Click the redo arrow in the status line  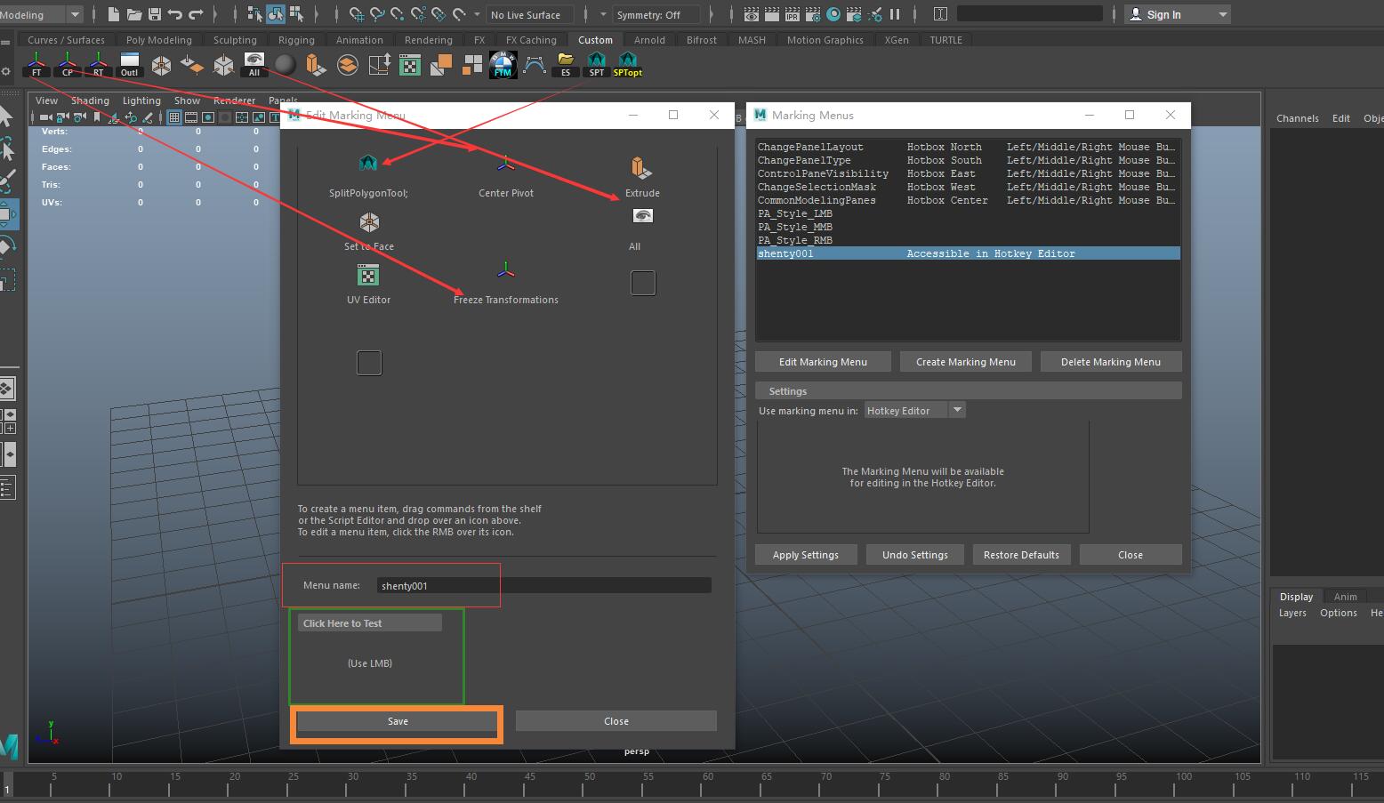click(197, 14)
